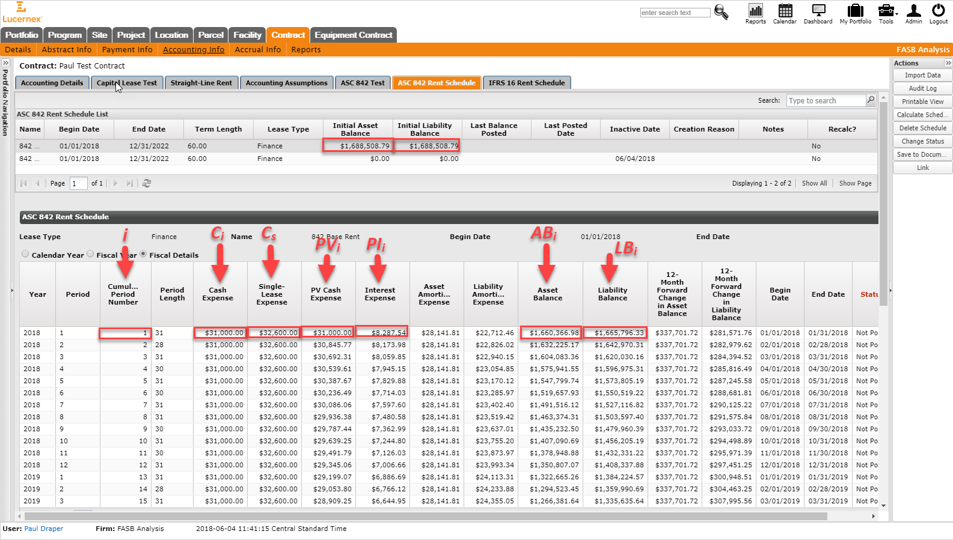
Task: Click the Printable View action button
Action: point(922,102)
